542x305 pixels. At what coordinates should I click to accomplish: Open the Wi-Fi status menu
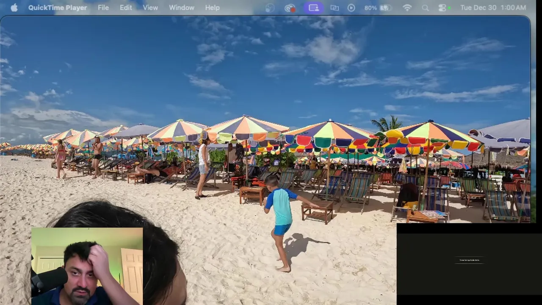click(407, 8)
